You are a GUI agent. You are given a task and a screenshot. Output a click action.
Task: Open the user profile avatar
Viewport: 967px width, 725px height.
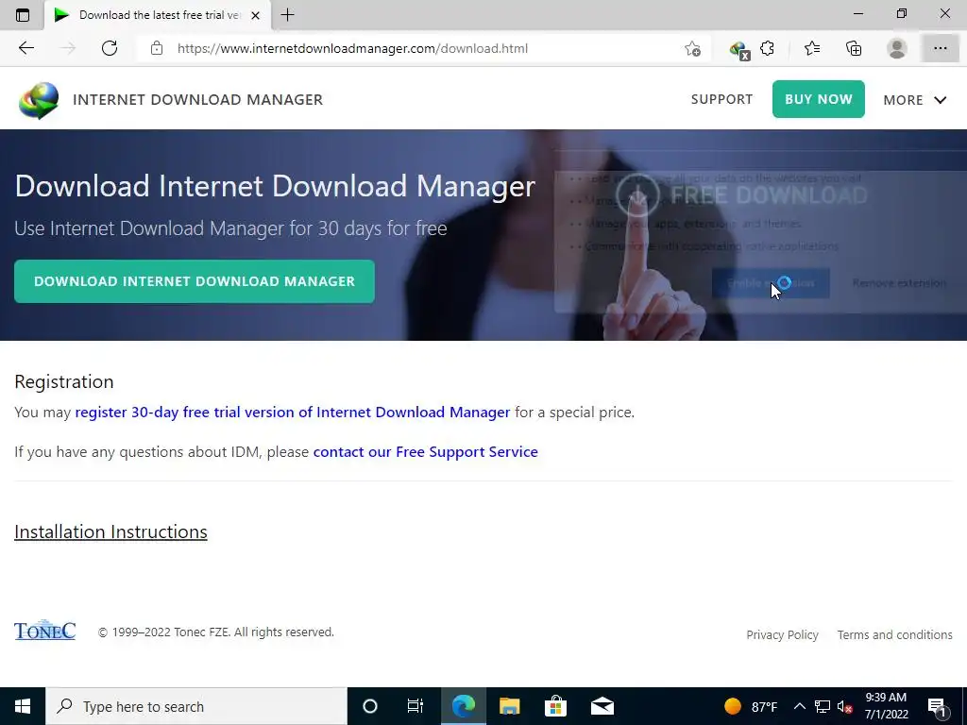click(897, 48)
